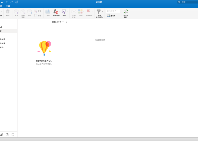Image resolution: width=198 pixels, height=141 pixels.
Task: Click the 删除 (Delete) trash button
Action: click(x=8, y=13)
